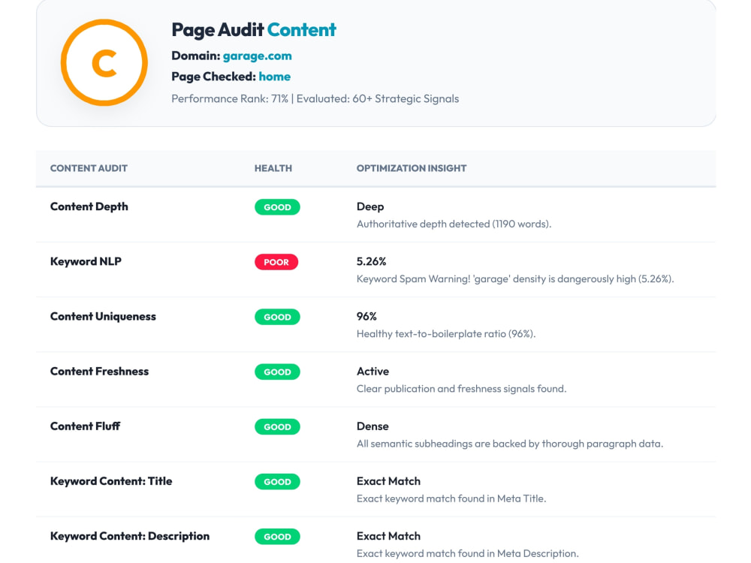Click the Keyword Spam Warning message text
The width and height of the screenshot is (751, 563).
(x=515, y=279)
